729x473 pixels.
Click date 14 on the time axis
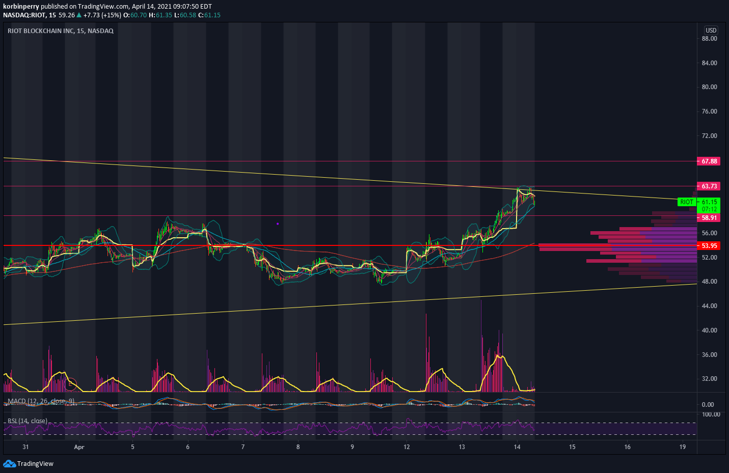[x=517, y=447]
